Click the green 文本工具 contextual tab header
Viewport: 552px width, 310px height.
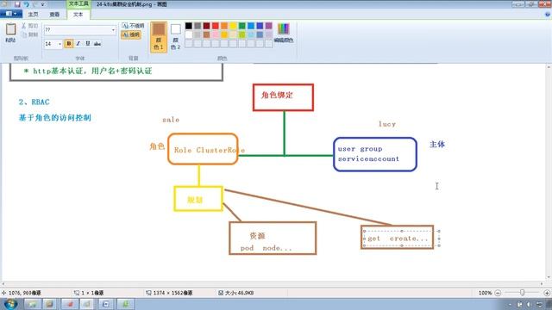[78, 3]
